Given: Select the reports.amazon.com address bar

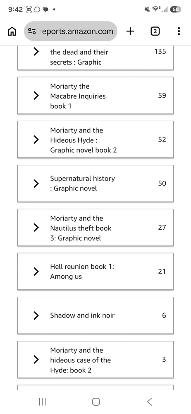Looking at the screenshot, I should 70,31.
